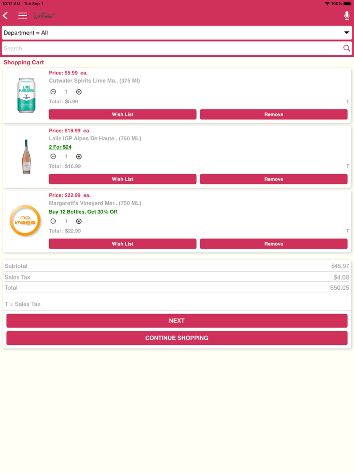This screenshot has width=354, height=473.
Task: Open the hamburger menu
Action: [23, 16]
